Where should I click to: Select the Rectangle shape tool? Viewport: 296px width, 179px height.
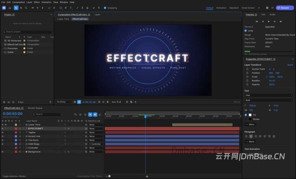(61, 8)
